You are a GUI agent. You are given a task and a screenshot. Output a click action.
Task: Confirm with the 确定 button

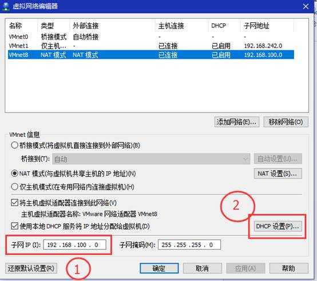pos(159,268)
